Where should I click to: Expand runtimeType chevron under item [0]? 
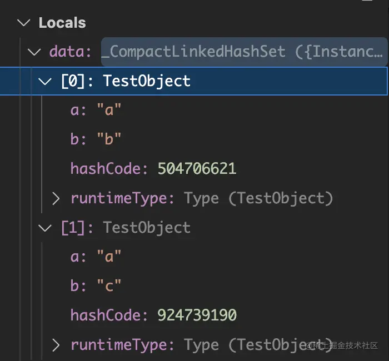pos(56,198)
